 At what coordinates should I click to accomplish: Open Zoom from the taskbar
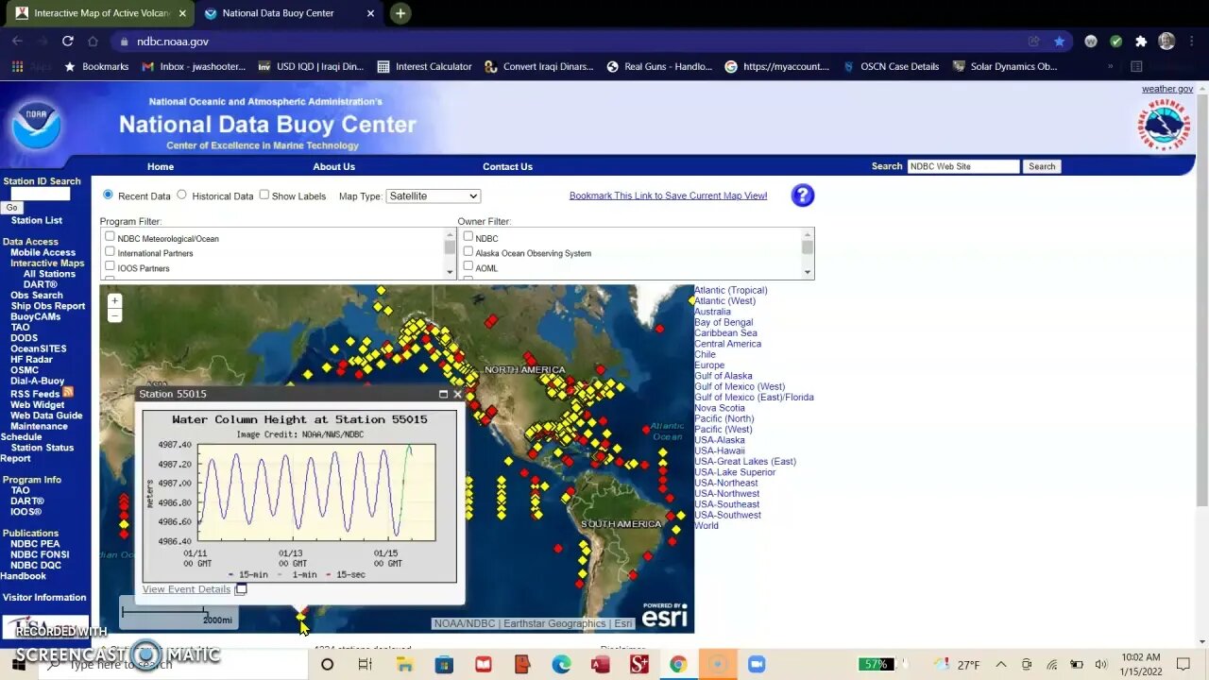(757, 665)
